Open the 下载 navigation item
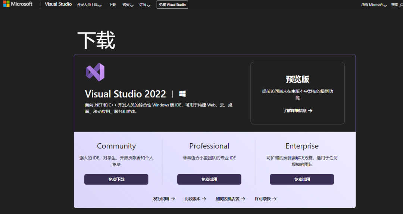 (x=113, y=5)
